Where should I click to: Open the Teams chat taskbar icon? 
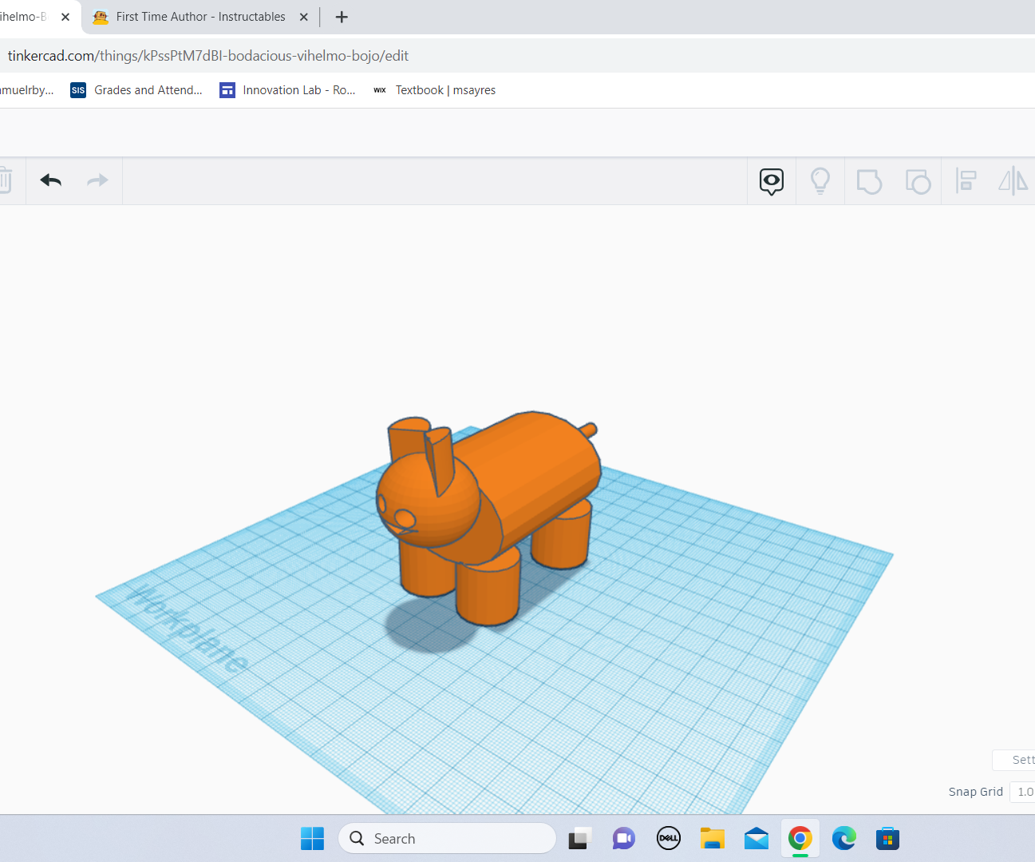point(624,839)
